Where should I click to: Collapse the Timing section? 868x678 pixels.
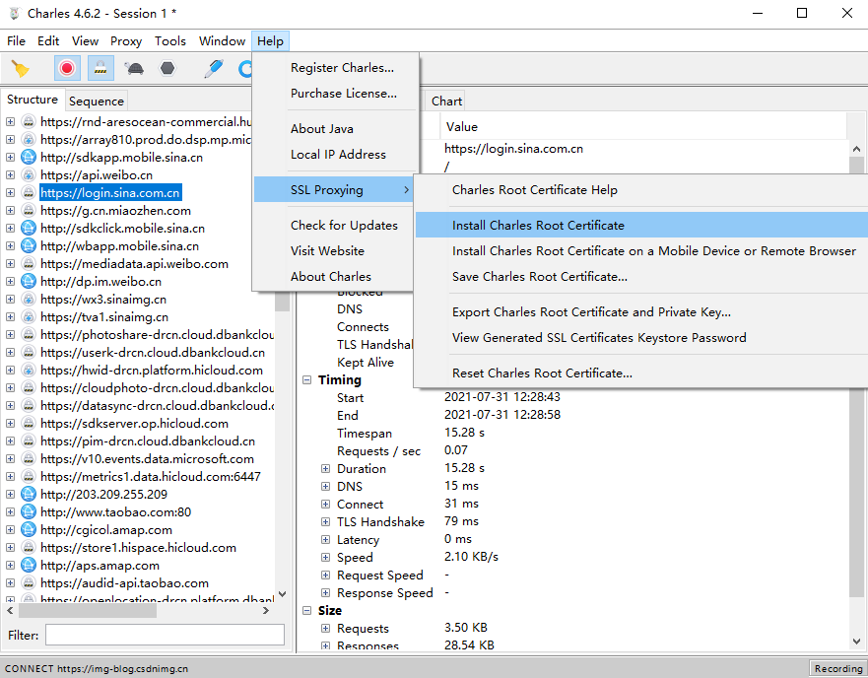tap(307, 380)
